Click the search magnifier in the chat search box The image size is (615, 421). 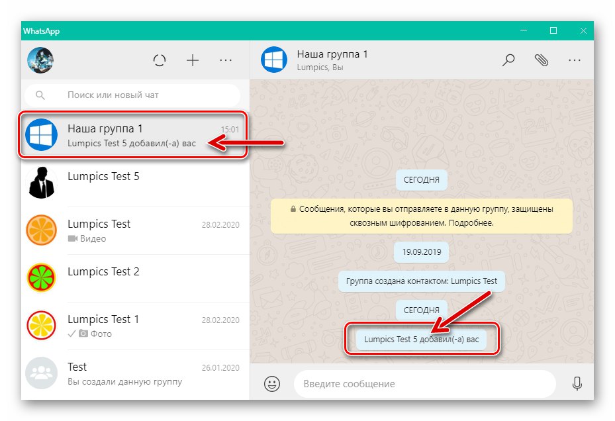click(x=40, y=95)
